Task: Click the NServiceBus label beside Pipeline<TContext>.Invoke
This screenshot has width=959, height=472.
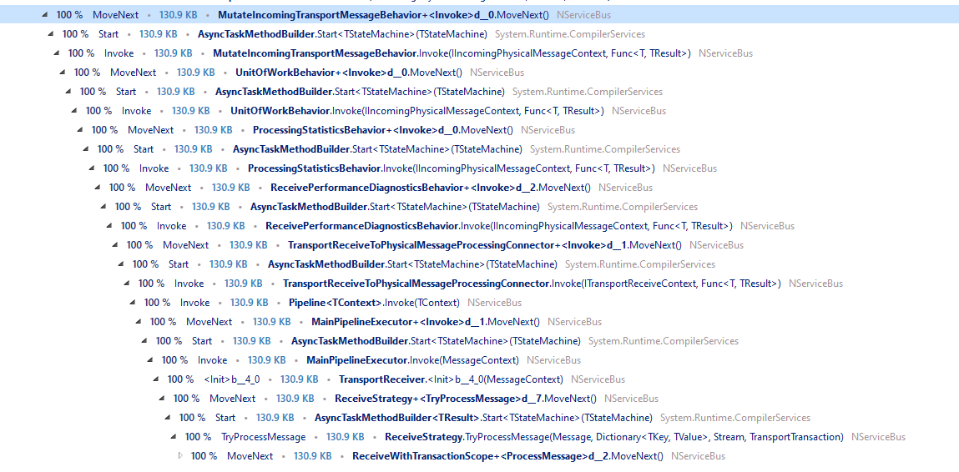Action: point(494,303)
